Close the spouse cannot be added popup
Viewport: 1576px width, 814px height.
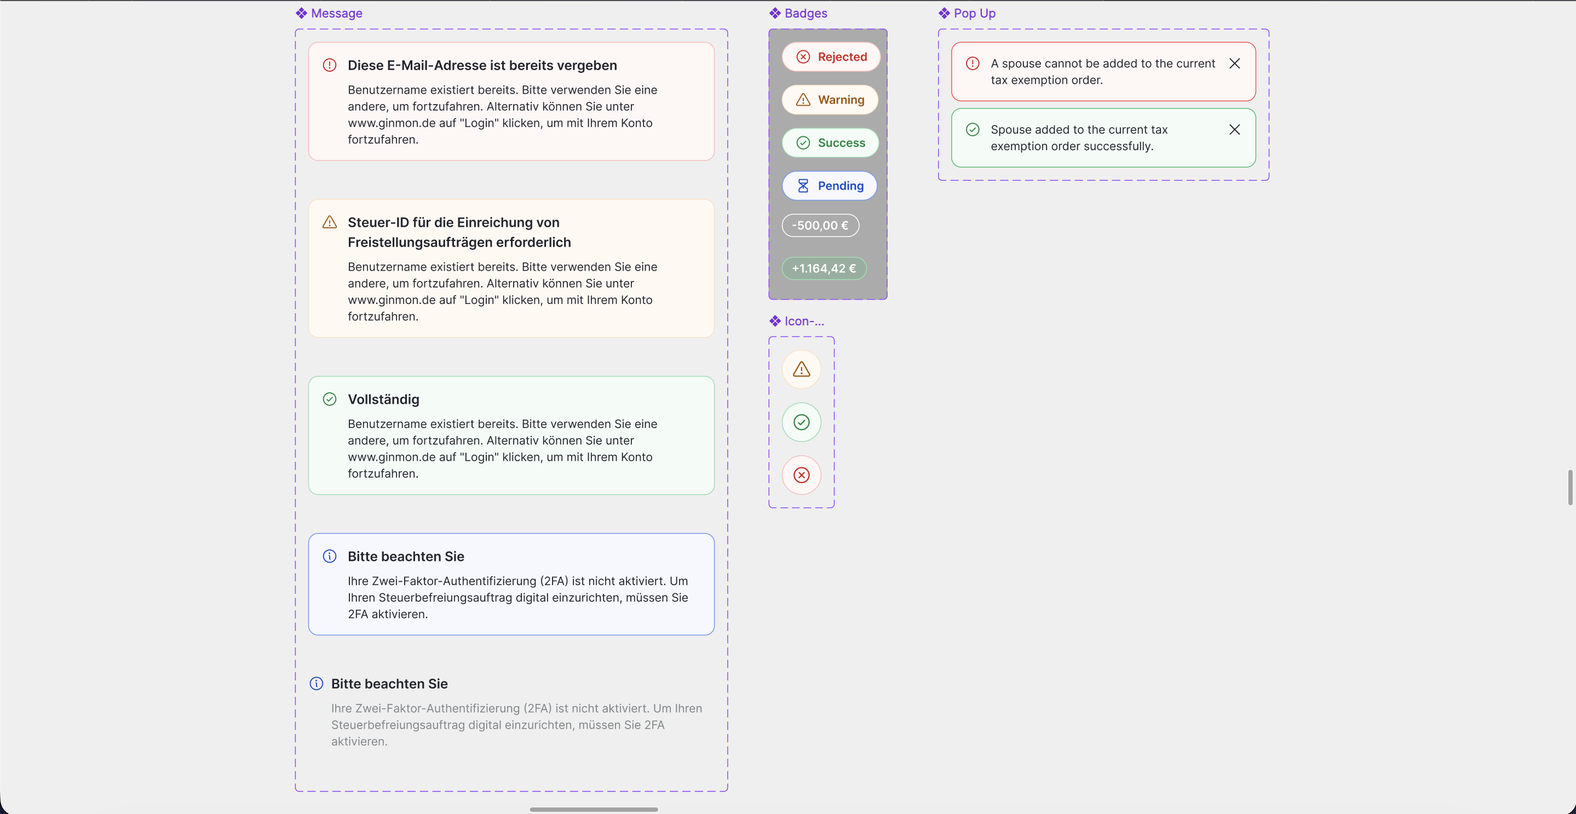click(1234, 63)
